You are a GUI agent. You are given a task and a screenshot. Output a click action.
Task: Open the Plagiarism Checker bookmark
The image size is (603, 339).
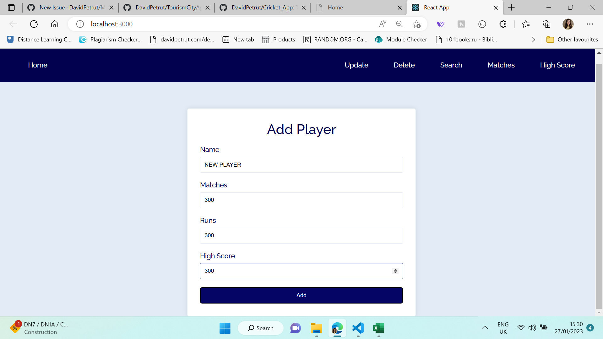click(110, 39)
